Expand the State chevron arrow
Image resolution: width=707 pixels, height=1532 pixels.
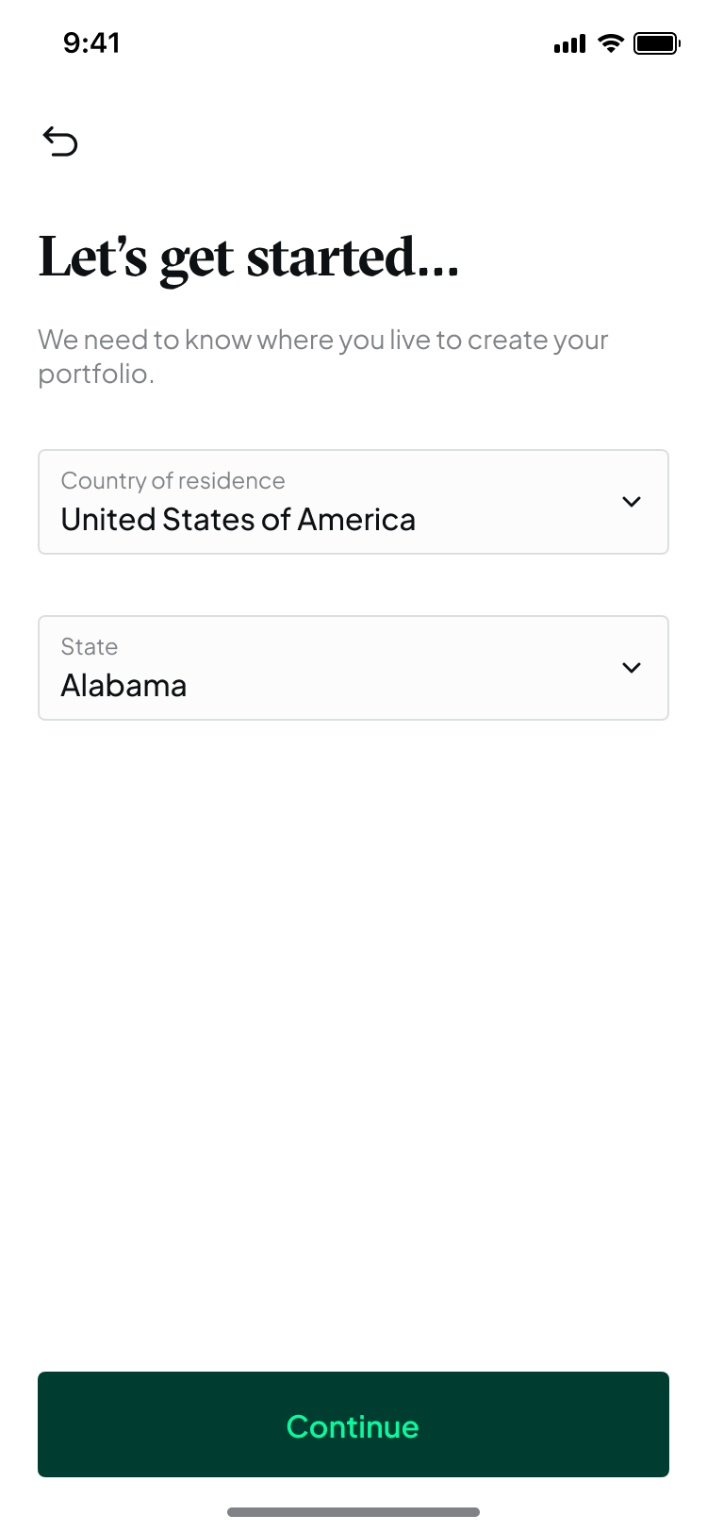(x=632, y=668)
